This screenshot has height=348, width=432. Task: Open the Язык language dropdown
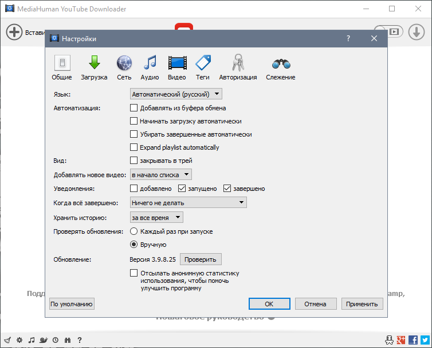pos(176,94)
